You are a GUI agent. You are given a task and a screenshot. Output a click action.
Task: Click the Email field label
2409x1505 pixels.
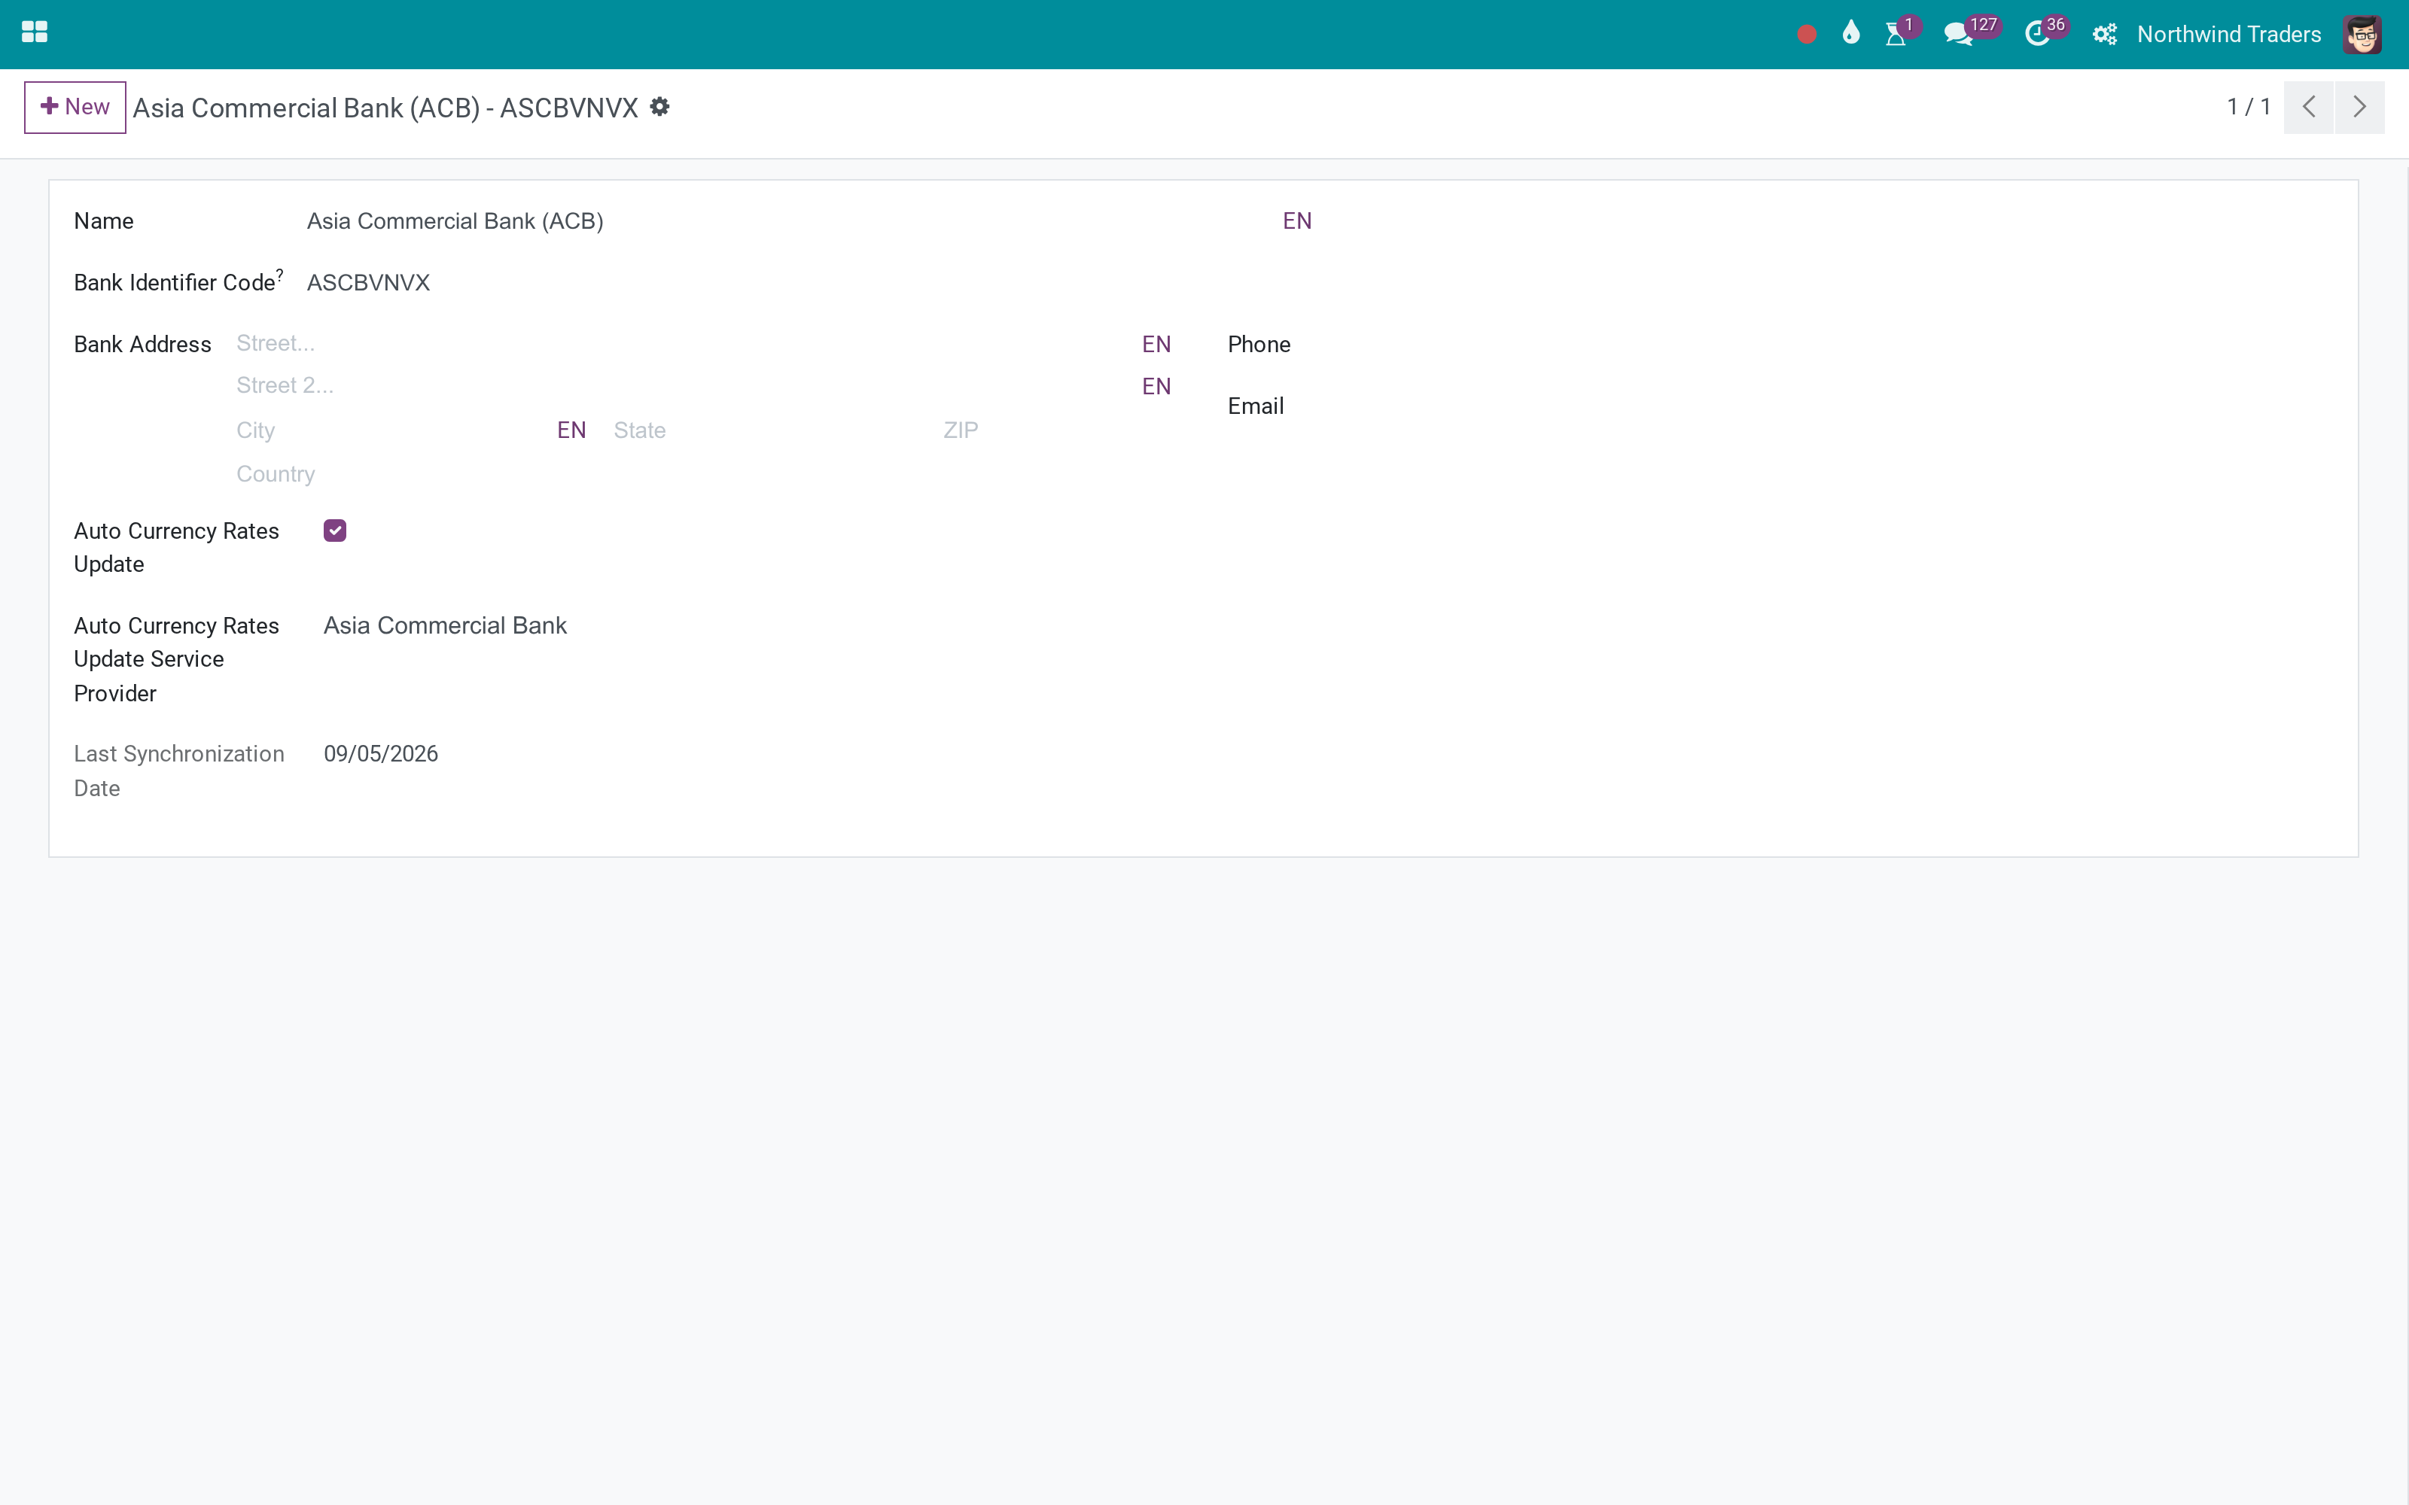point(1256,406)
